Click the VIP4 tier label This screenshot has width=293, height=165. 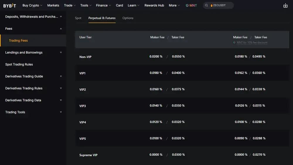(x=83, y=122)
